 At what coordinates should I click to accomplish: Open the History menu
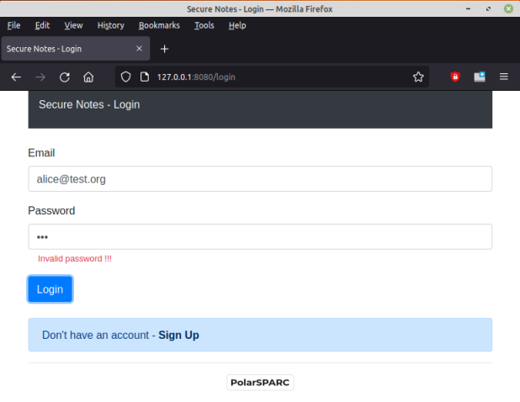[110, 25]
